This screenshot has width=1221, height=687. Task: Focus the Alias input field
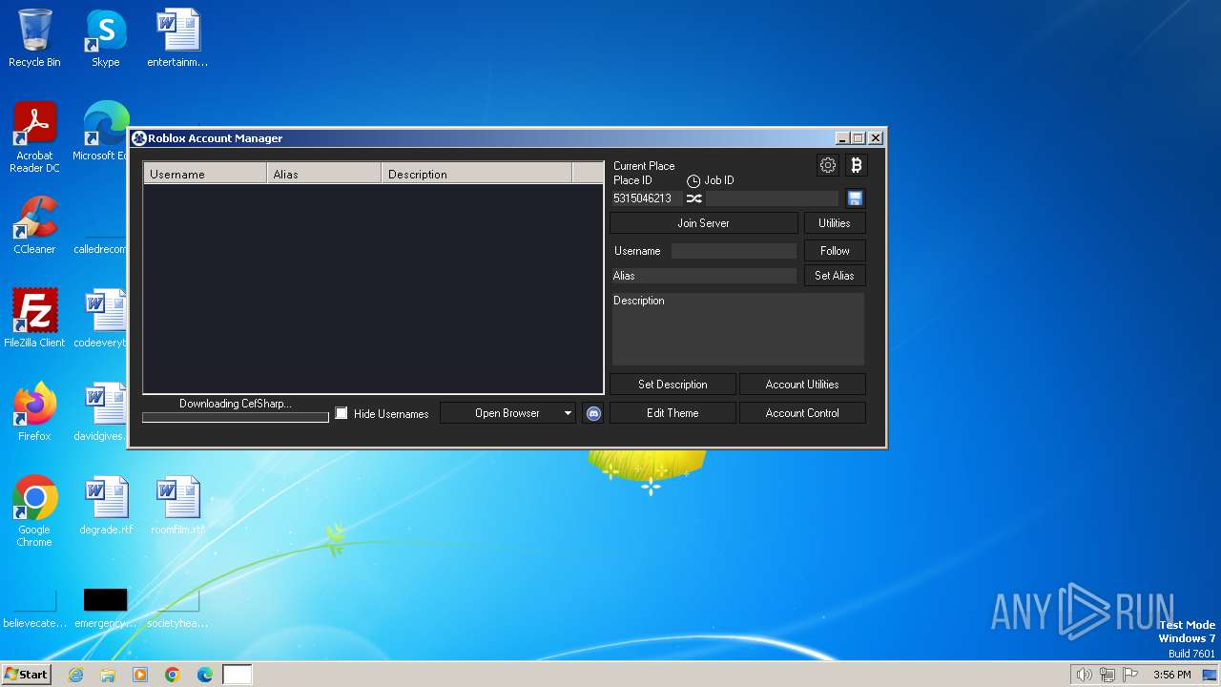pyautogui.click(x=704, y=276)
